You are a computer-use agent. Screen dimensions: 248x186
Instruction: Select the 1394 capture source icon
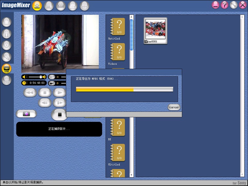[x=7, y=80]
